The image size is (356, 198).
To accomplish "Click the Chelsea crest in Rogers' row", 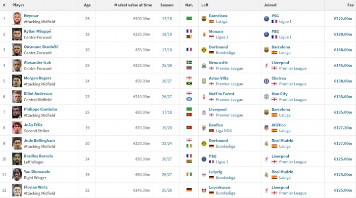I will click(x=267, y=81).
